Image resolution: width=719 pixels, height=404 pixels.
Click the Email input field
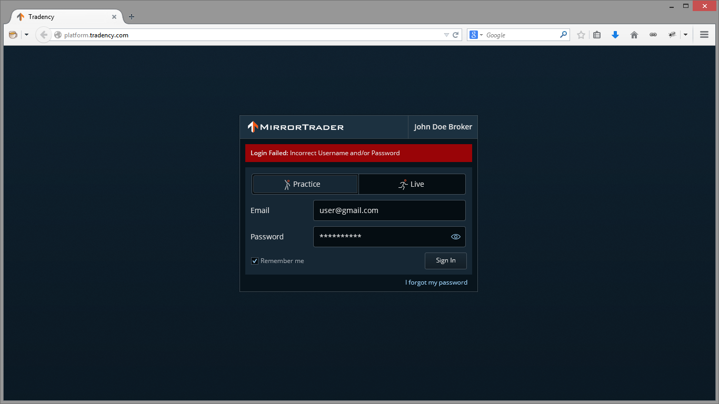tap(390, 210)
